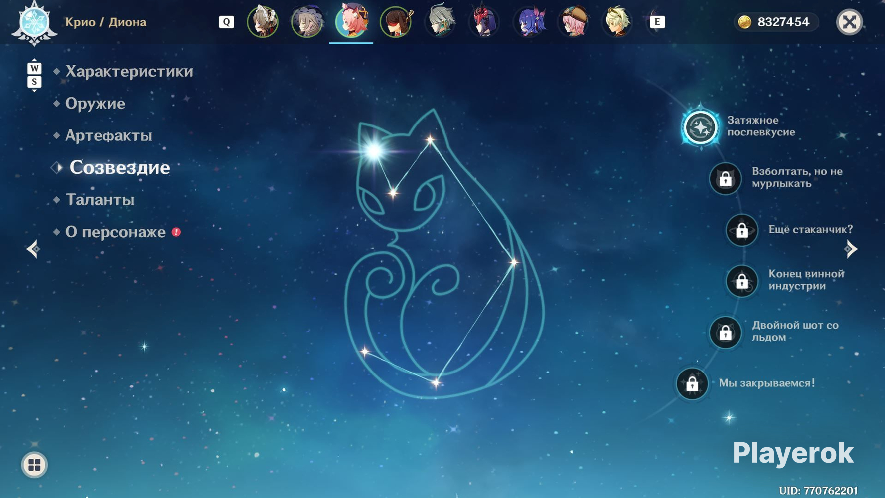Image resolution: width=885 pixels, height=498 pixels.
Task: Open the locked Конец винной индустрии node
Action: pyautogui.click(x=742, y=281)
